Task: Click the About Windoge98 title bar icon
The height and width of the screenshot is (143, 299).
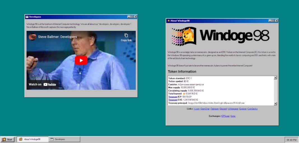Action: click(x=168, y=21)
